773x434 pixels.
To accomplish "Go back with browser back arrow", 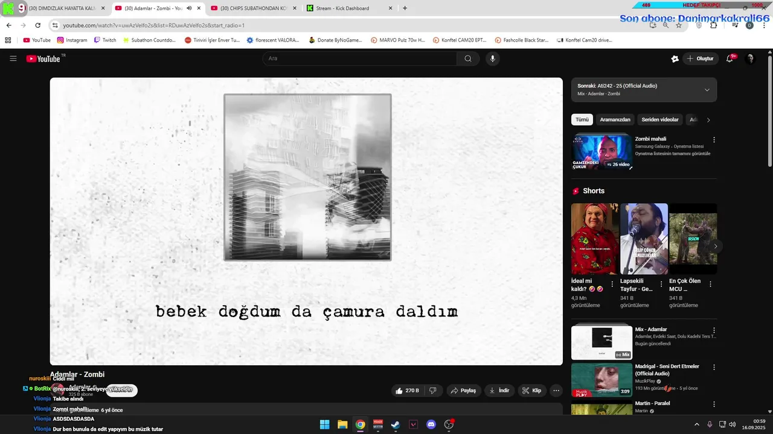I will 9,25.
